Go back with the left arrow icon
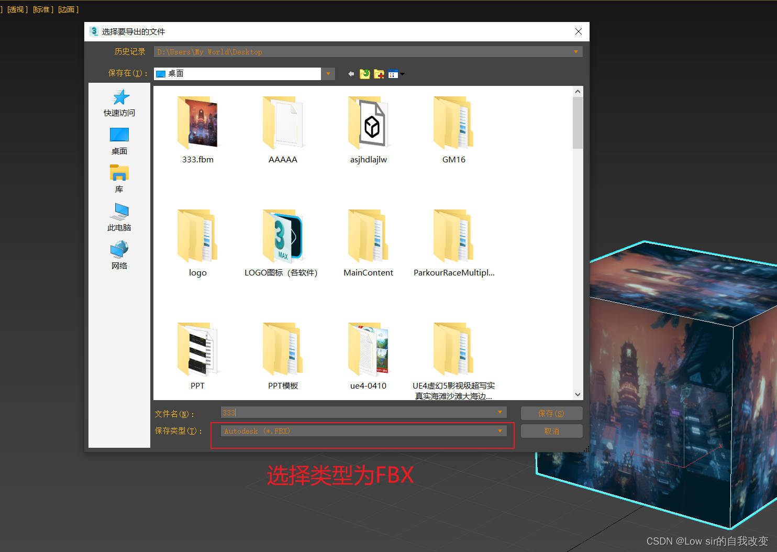 (x=351, y=74)
